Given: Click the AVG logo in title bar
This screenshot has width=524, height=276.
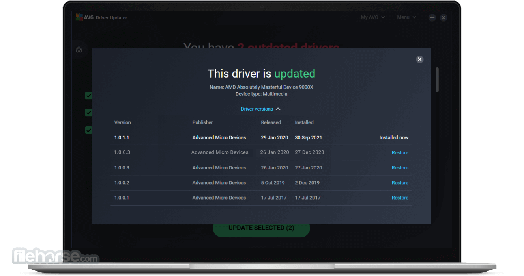Looking at the screenshot, I should point(84,17).
